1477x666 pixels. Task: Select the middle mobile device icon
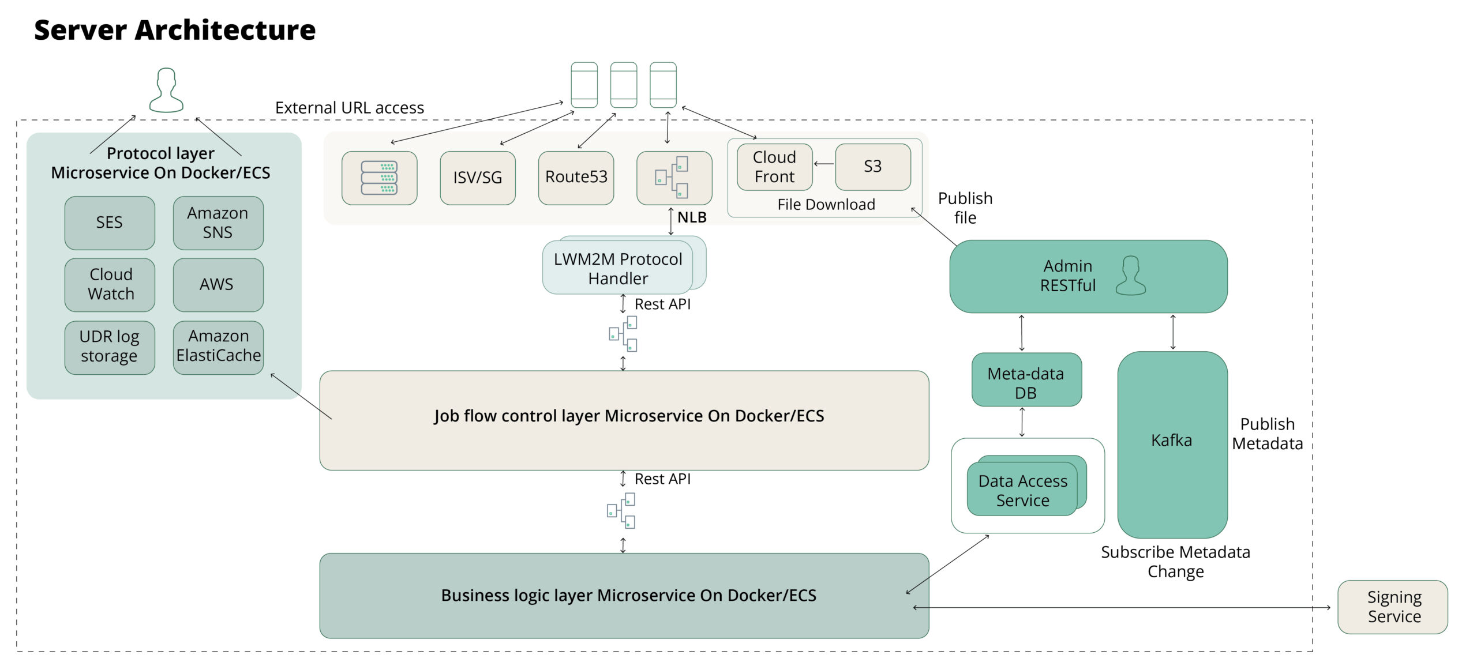coord(624,85)
